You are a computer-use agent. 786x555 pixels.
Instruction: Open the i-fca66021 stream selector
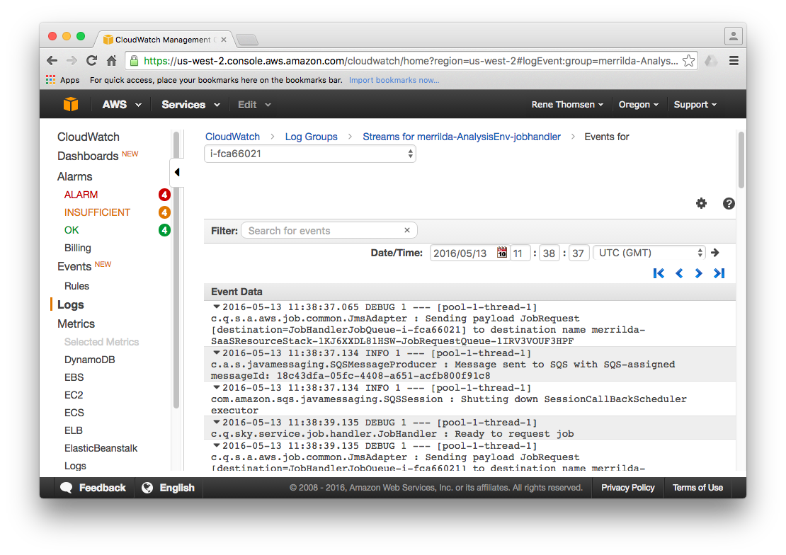[x=309, y=154]
